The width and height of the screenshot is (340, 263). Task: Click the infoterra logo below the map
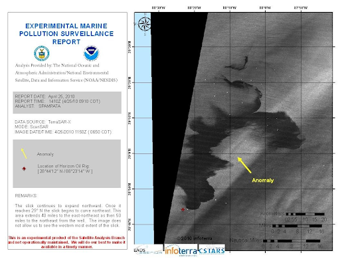181,250
